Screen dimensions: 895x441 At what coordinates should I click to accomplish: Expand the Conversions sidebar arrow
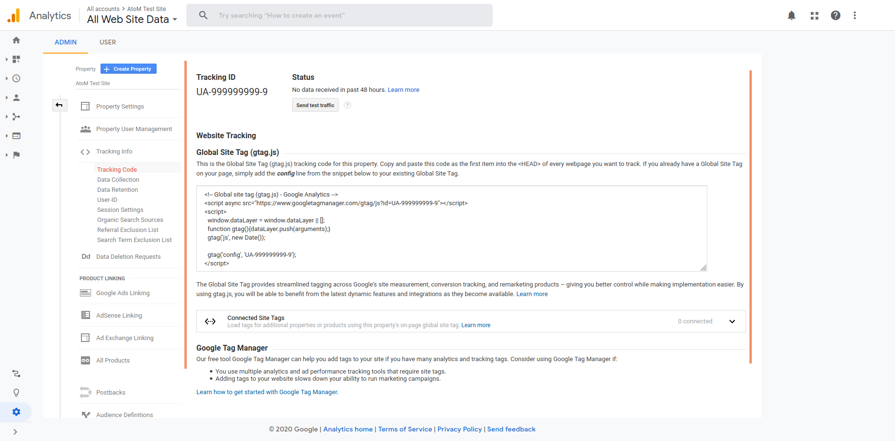point(7,155)
